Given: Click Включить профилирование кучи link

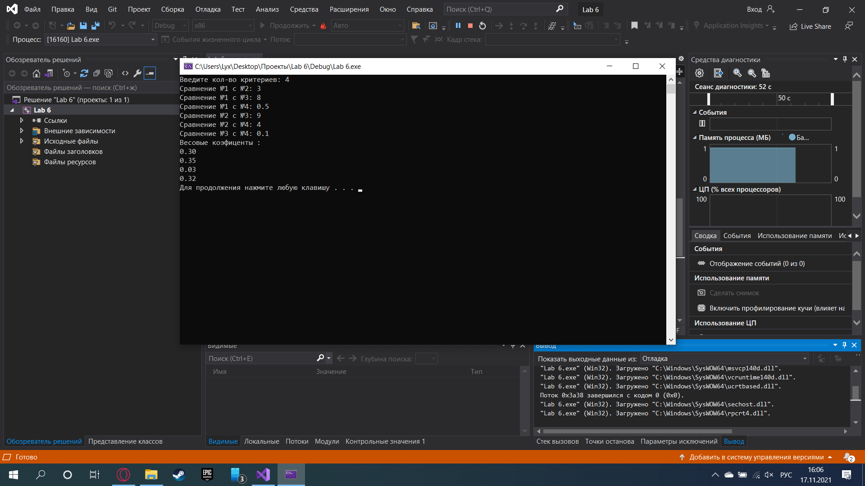Looking at the screenshot, I should coord(777,308).
